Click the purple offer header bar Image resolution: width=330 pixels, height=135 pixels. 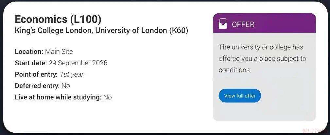(x=288, y=23)
